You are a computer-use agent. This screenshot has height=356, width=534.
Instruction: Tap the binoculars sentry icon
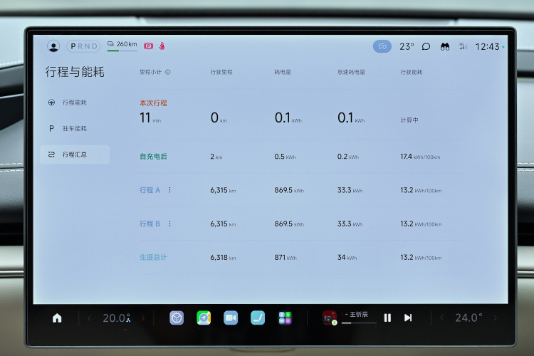[x=445, y=46]
